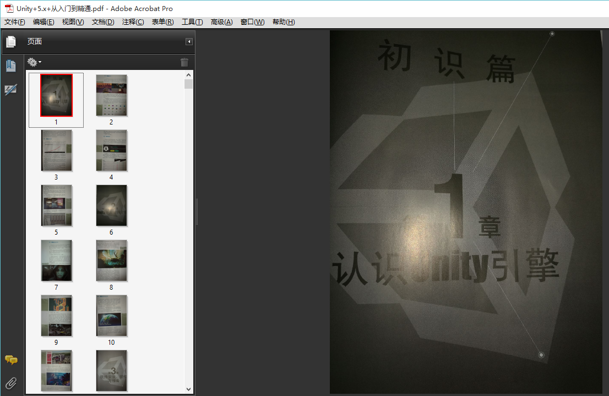Click the thumbnail scrollbar down arrow

tap(189, 389)
